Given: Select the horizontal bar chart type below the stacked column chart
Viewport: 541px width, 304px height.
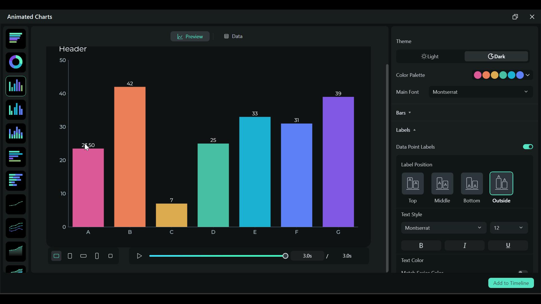Looking at the screenshot, I should pyautogui.click(x=16, y=157).
